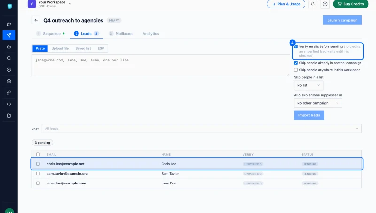Select the chris.lee@example.net row checkbox

point(38,164)
